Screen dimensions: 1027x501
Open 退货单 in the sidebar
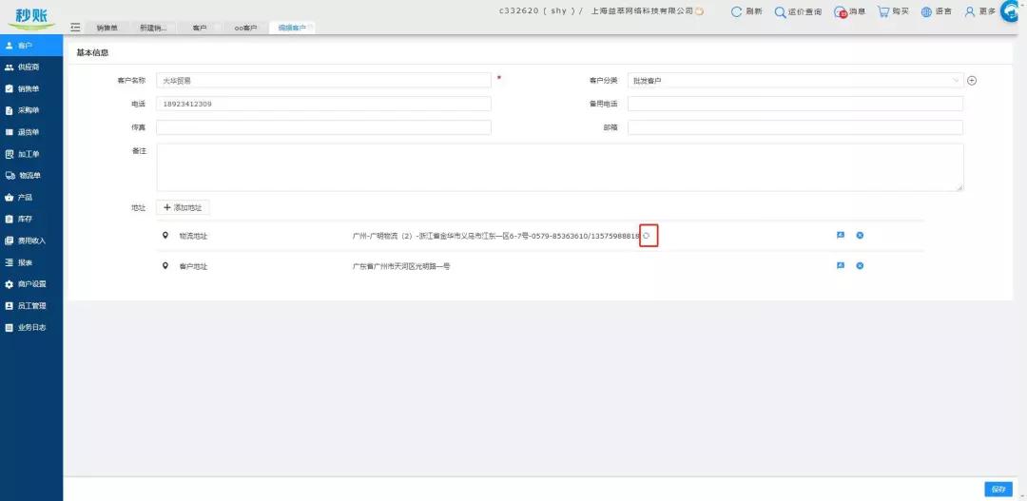31,132
